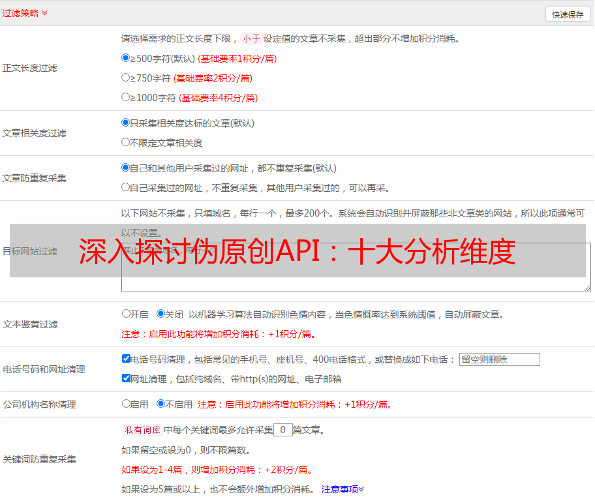Toggle the 网址清理 checkbox
The width and height of the screenshot is (595, 501).
click(127, 378)
